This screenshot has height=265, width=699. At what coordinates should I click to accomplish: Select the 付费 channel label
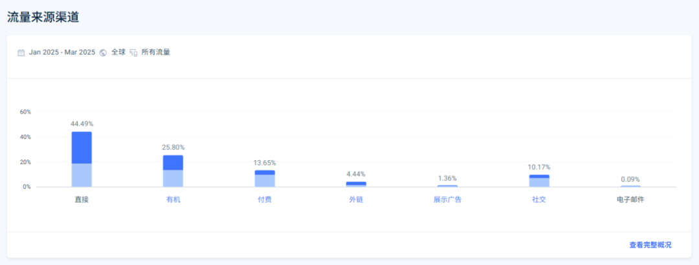click(x=265, y=200)
